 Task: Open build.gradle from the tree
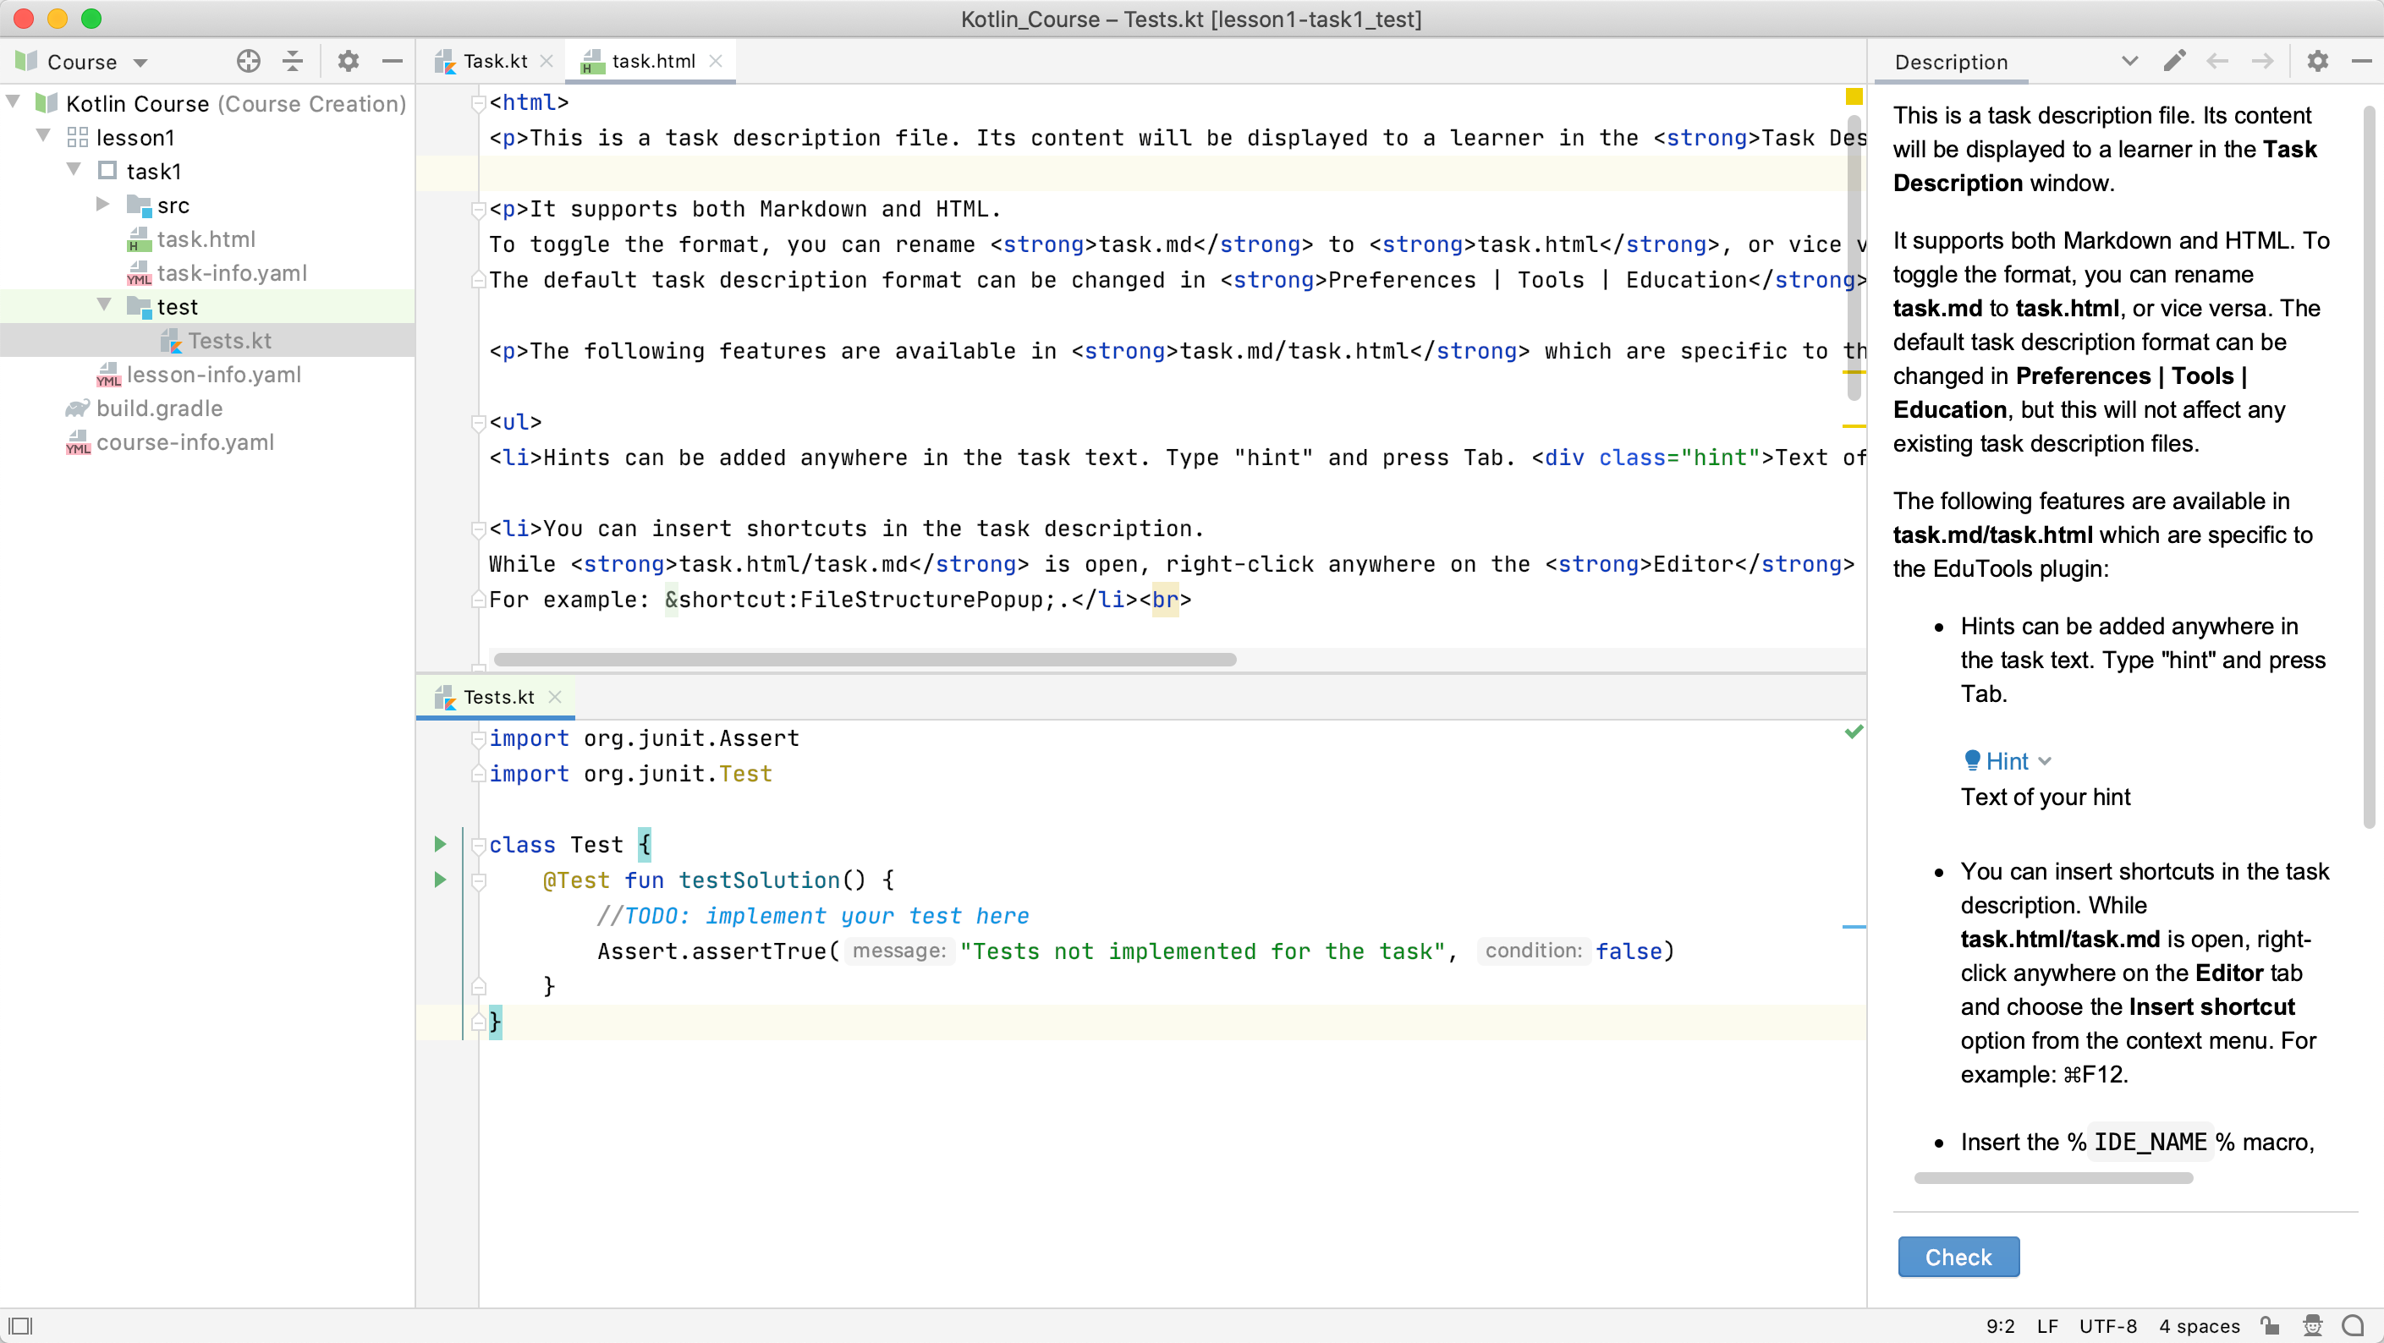[159, 408]
